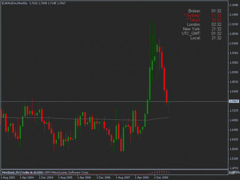Click the 2.1430 price axis label
Image resolution: width=240 pixels, height=180 pixels.
pyautogui.click(x=234, y=15)
